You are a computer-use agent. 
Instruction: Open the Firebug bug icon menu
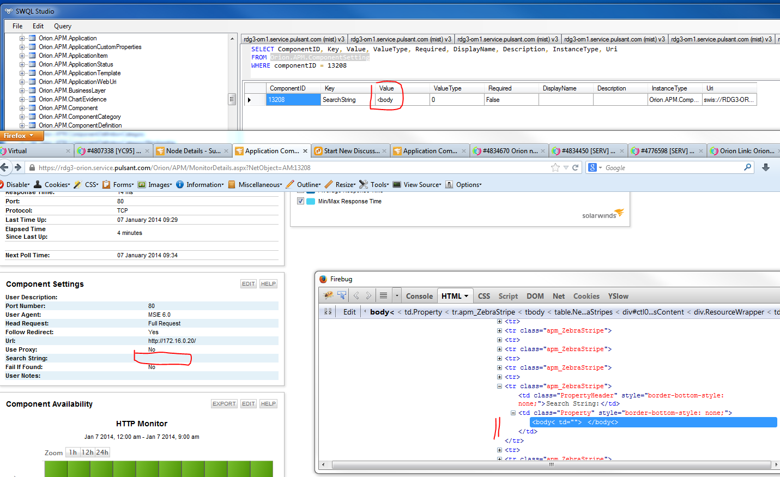(328, 295)
